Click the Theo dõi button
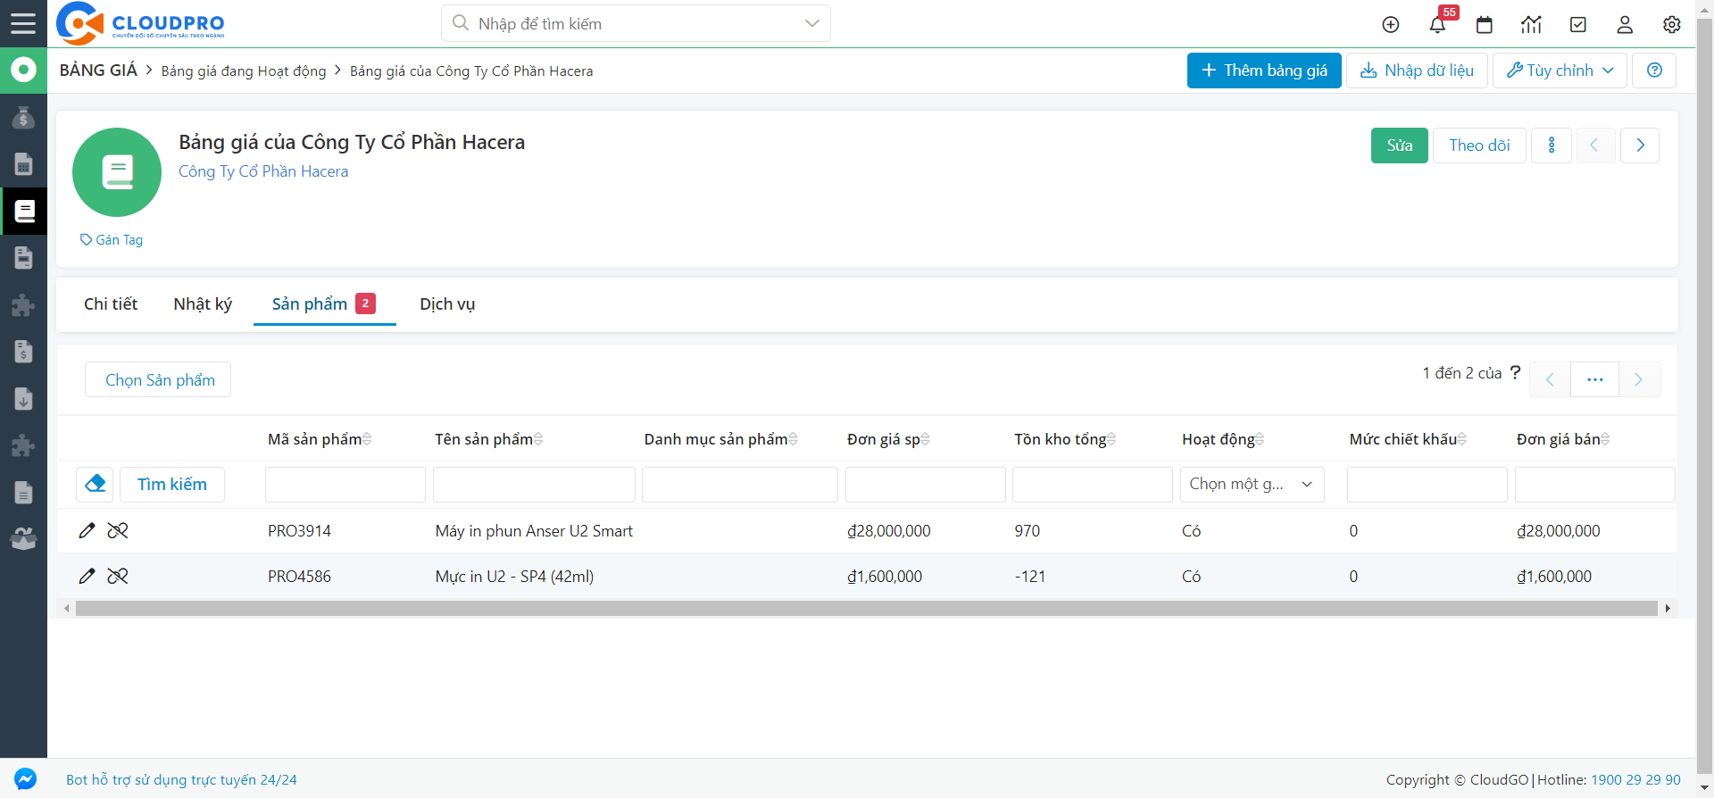The image size is (1714, 798). pos(1479,145)
